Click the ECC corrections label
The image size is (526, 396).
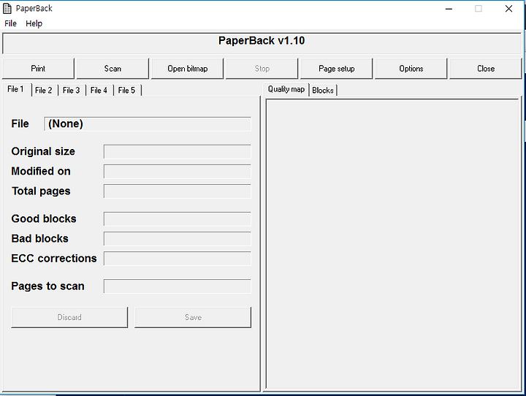(x=53, y=259)
